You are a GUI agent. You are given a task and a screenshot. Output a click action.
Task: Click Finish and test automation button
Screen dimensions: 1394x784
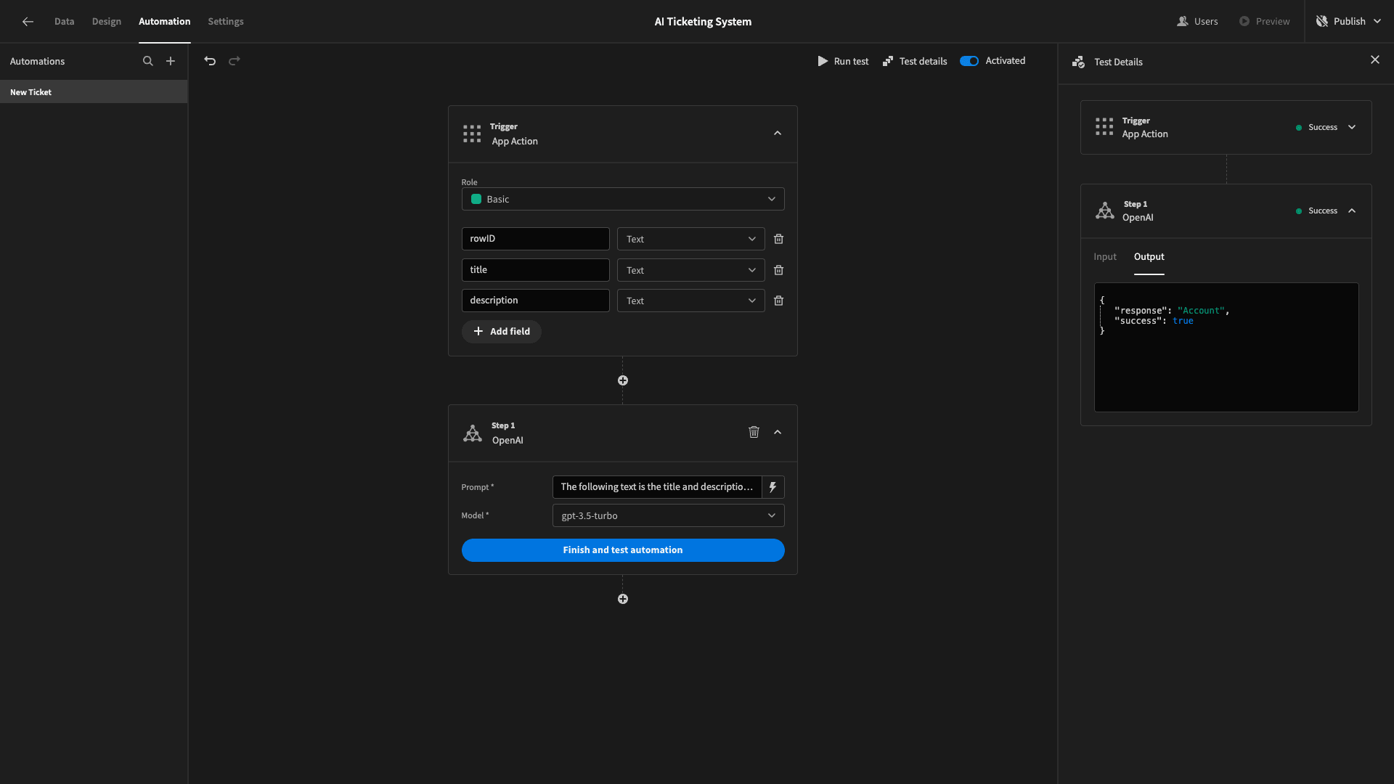click(x=623, y=550)
